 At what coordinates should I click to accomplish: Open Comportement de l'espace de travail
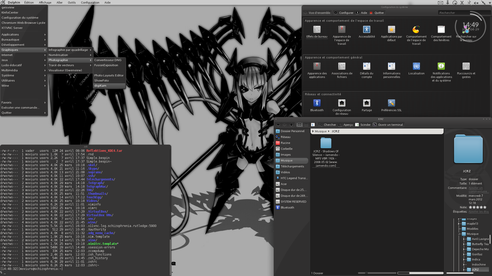[416, 35]
